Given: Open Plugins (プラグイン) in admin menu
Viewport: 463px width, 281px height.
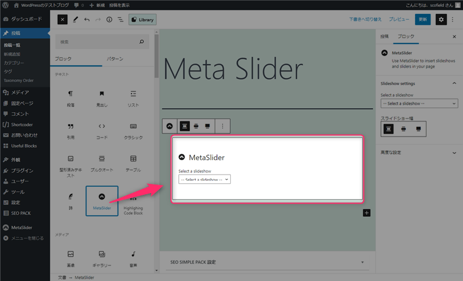Looking at the screenshot, I should (25, 171).
